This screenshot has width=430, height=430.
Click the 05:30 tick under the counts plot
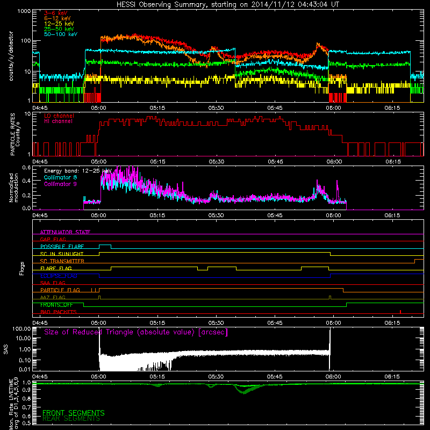216,108
